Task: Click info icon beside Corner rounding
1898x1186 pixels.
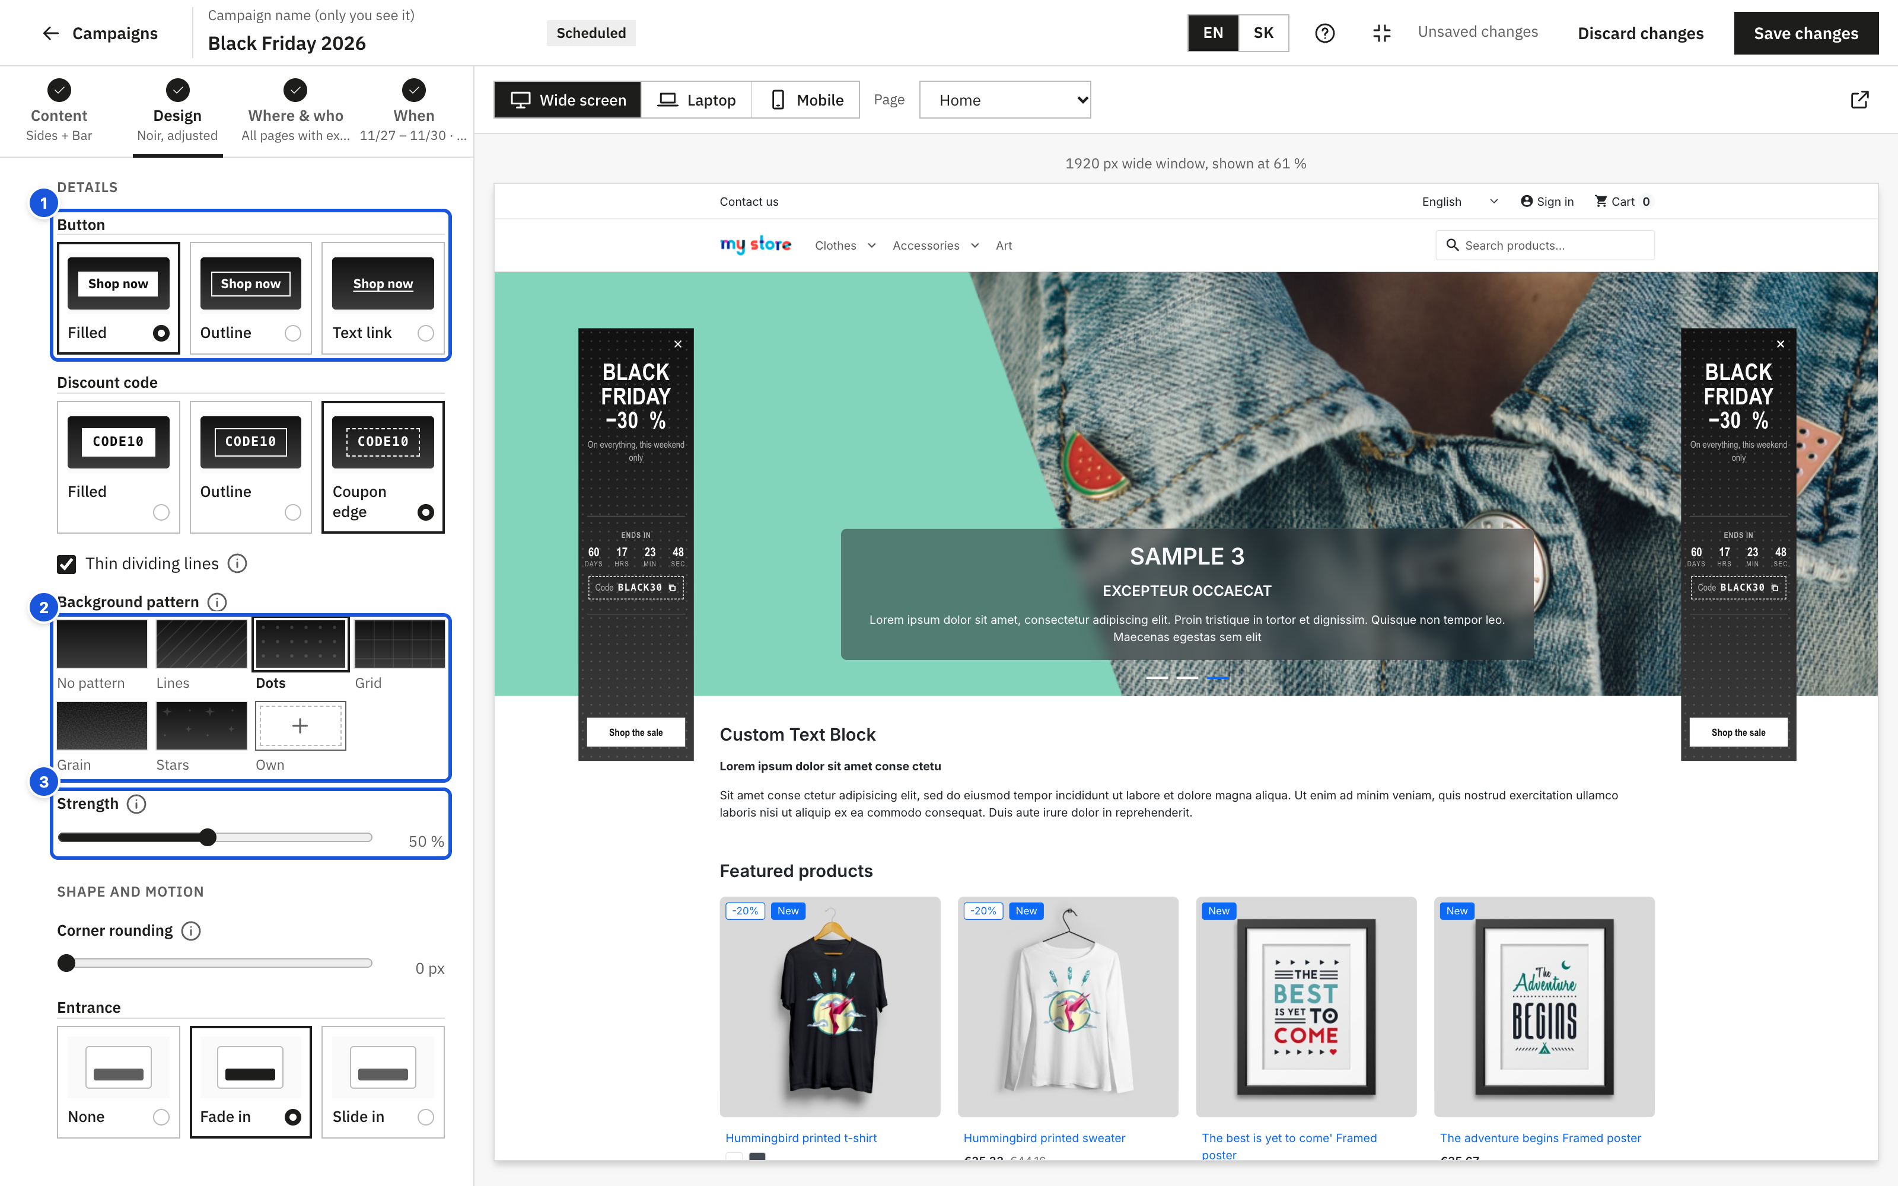Action: click(190, 930)
